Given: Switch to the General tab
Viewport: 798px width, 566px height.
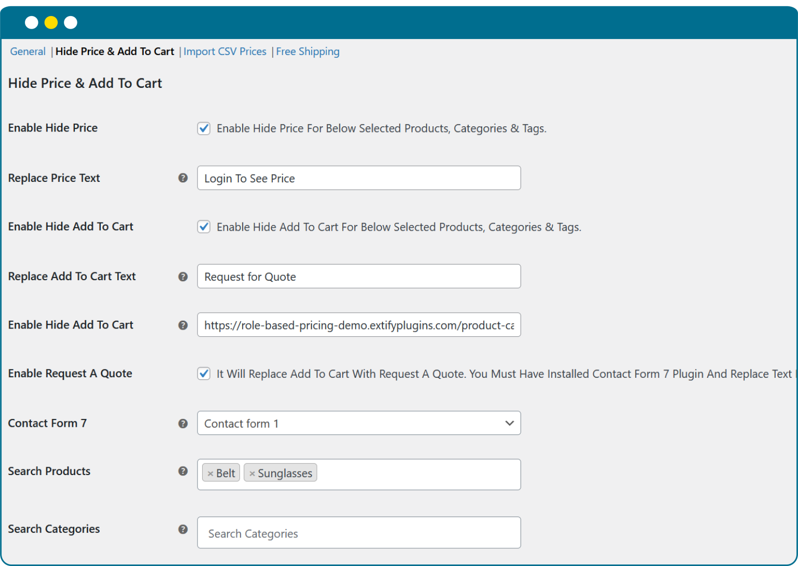Looking at the screenshot, I should [x=28, y=51].
